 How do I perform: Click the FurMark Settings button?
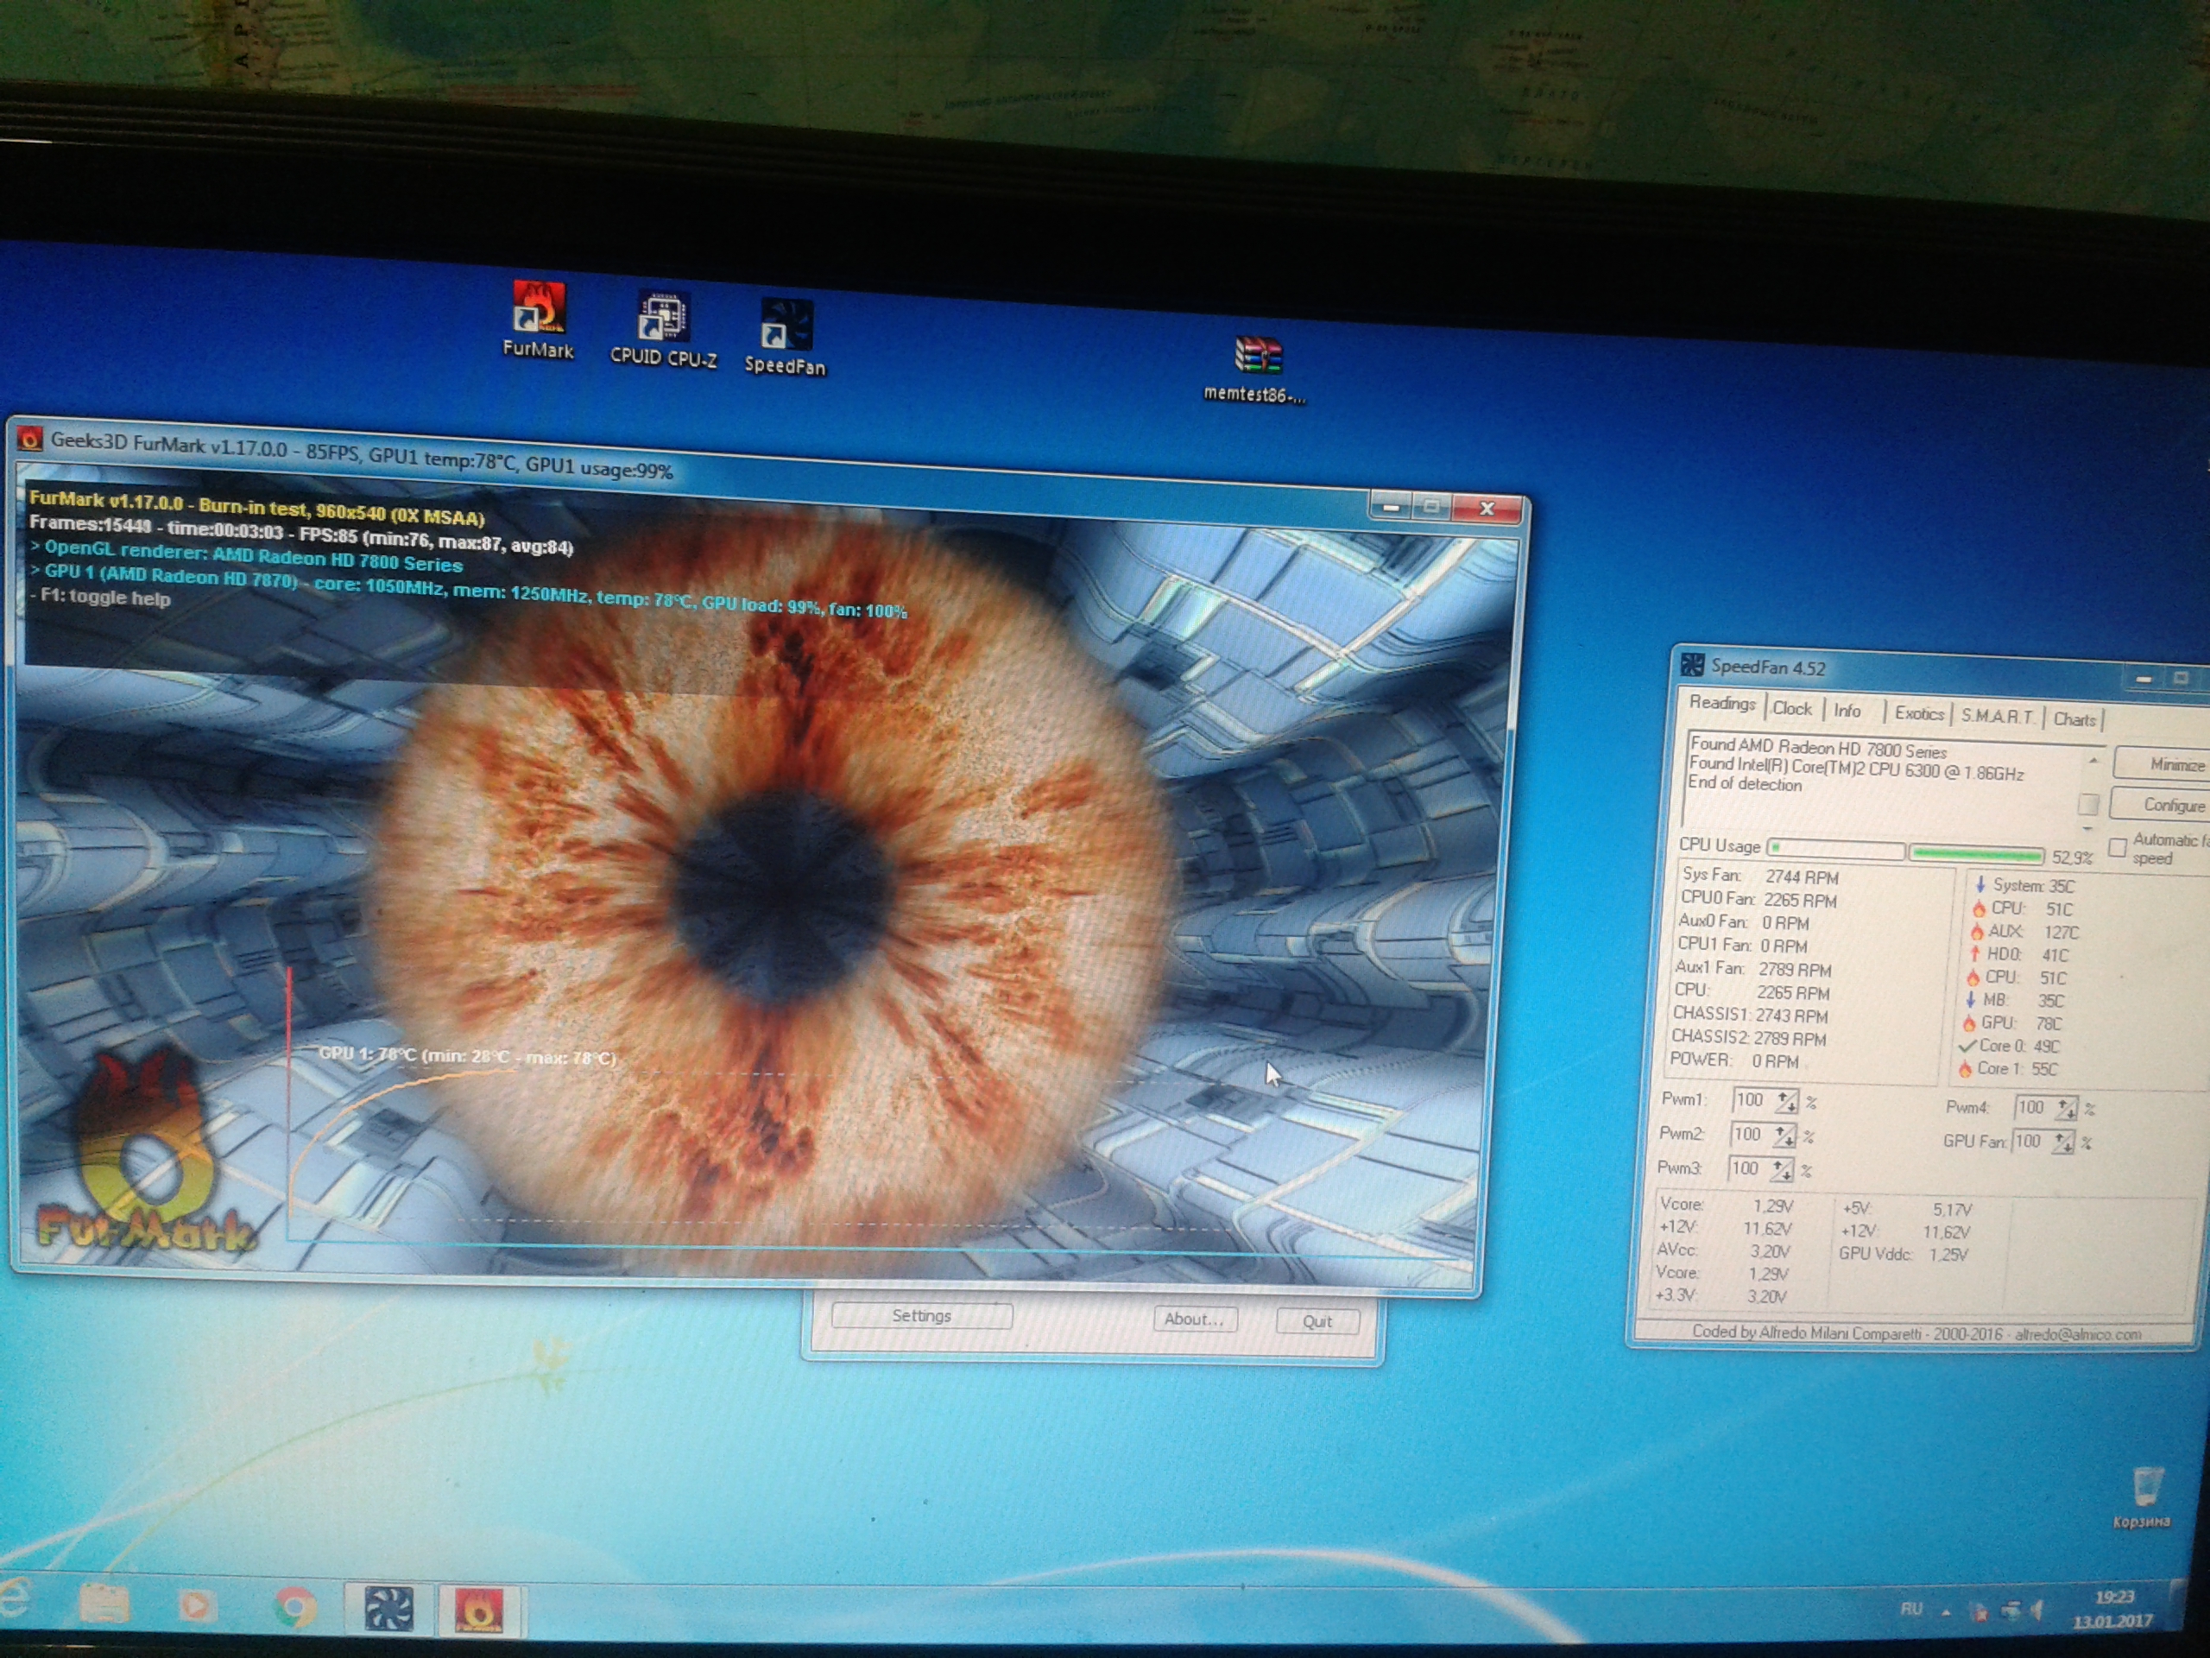tap(921, 1316)
